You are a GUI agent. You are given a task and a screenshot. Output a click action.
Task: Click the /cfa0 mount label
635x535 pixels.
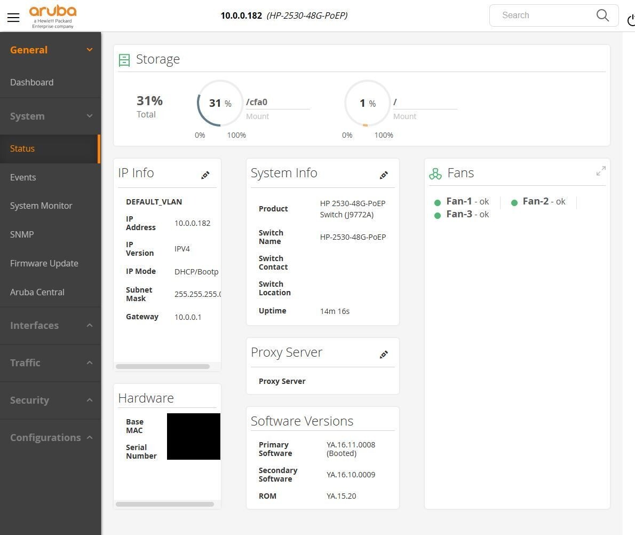click(x=257, y=102)
